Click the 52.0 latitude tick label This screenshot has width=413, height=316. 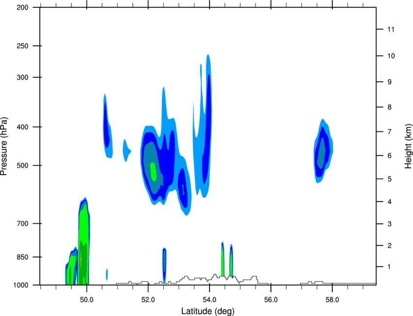[148, 300]
